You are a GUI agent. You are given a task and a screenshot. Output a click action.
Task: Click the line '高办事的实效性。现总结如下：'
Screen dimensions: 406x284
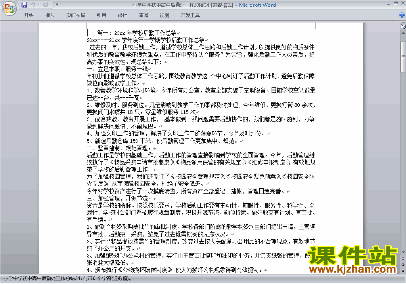[125, 62]
